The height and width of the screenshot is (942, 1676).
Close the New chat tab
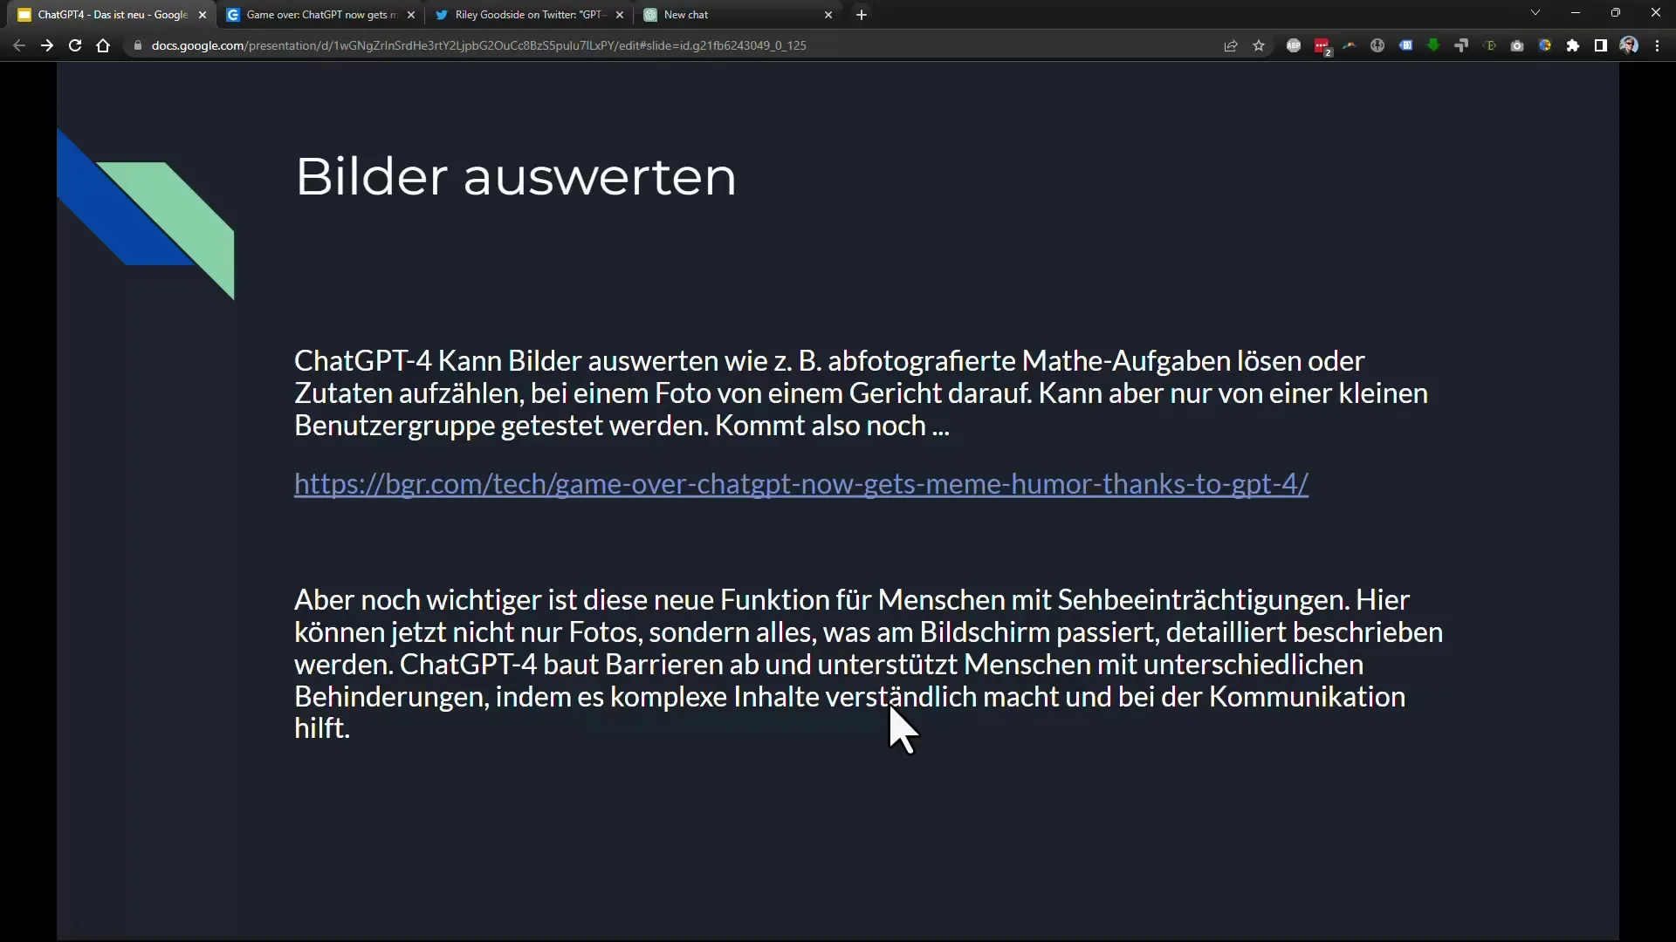(x=828, y=15)
